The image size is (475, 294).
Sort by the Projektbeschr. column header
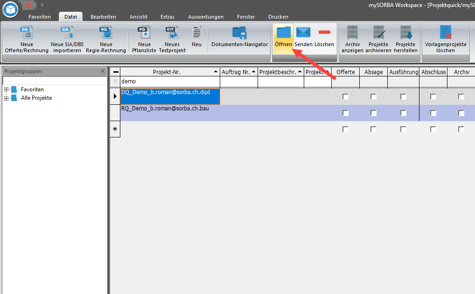point(281,72)
